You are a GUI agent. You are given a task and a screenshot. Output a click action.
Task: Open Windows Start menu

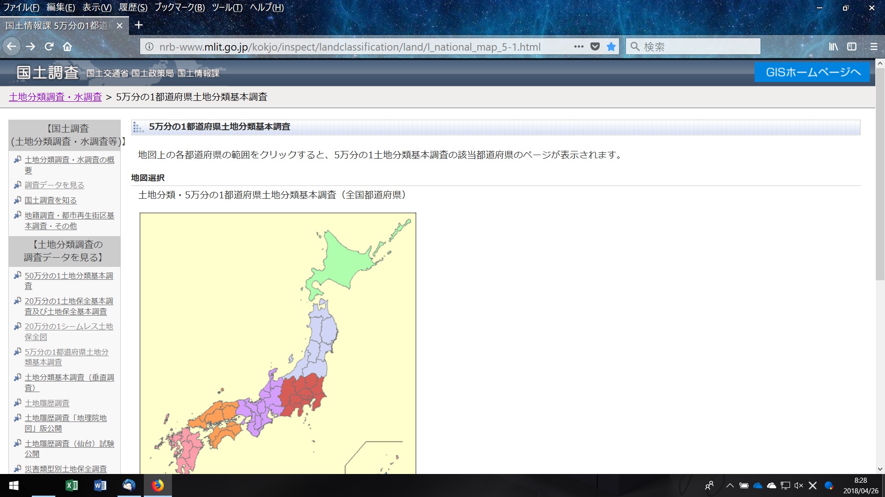[x=14, y=485]
